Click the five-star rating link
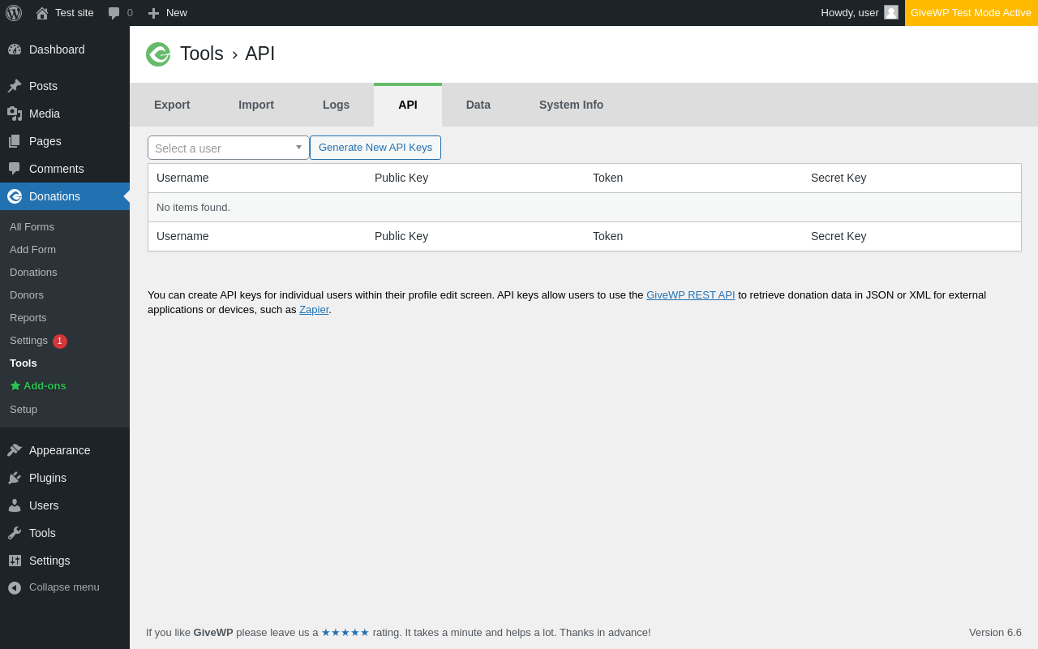 point(345,633)
